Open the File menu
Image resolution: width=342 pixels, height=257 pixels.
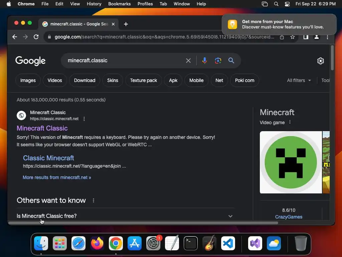click(x=45, y=4)
